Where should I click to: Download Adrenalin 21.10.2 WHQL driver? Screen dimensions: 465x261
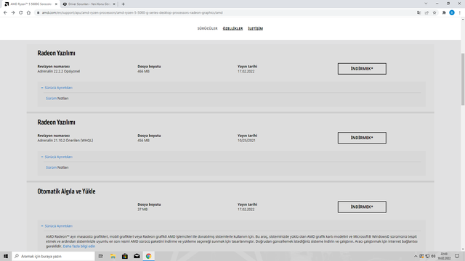(362, 138)
